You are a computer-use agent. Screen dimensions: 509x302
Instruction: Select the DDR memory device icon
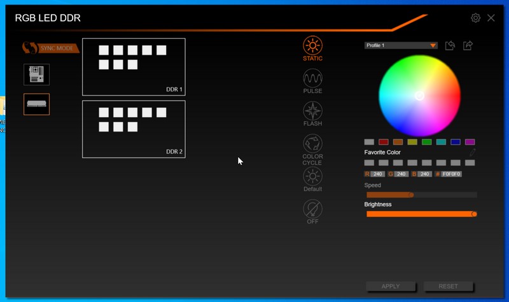(x=37, y=104)
